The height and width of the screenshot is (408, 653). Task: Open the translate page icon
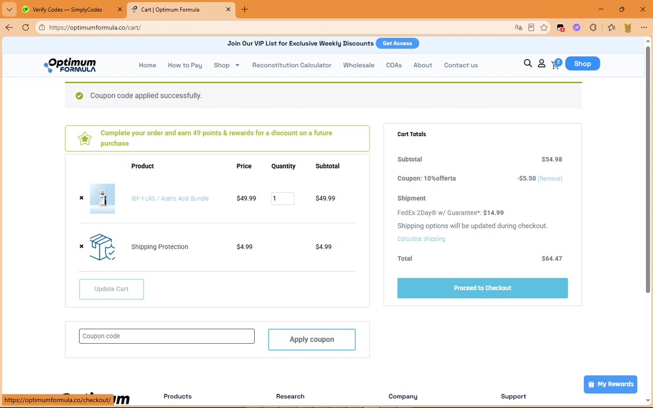518,27
